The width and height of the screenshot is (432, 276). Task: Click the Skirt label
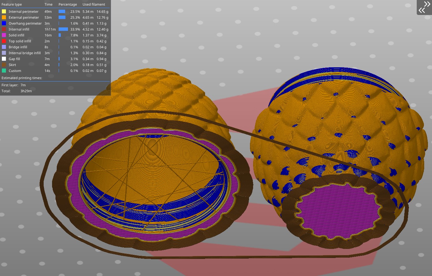(12, 65)
